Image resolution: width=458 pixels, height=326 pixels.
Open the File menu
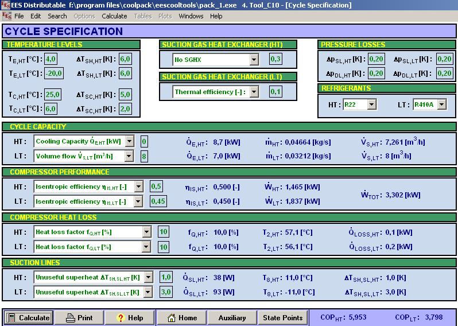pos(19,16)
